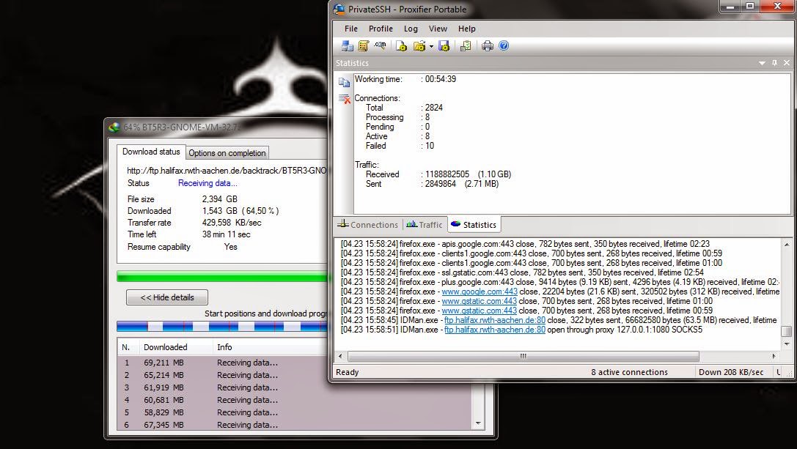Click www.gstatic.com:443 link with lifetime 00:59
Screen dimensions: 797x449
[480, 311]
